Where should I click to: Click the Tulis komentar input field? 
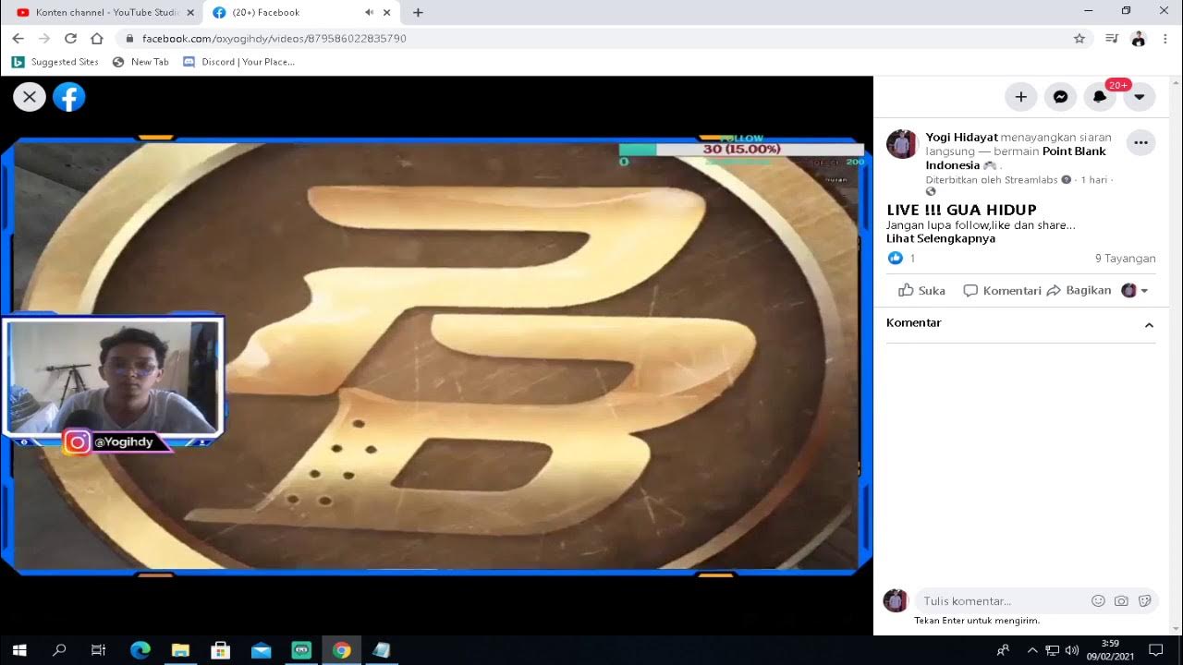pyautogui.click(x=1003, y=601)
